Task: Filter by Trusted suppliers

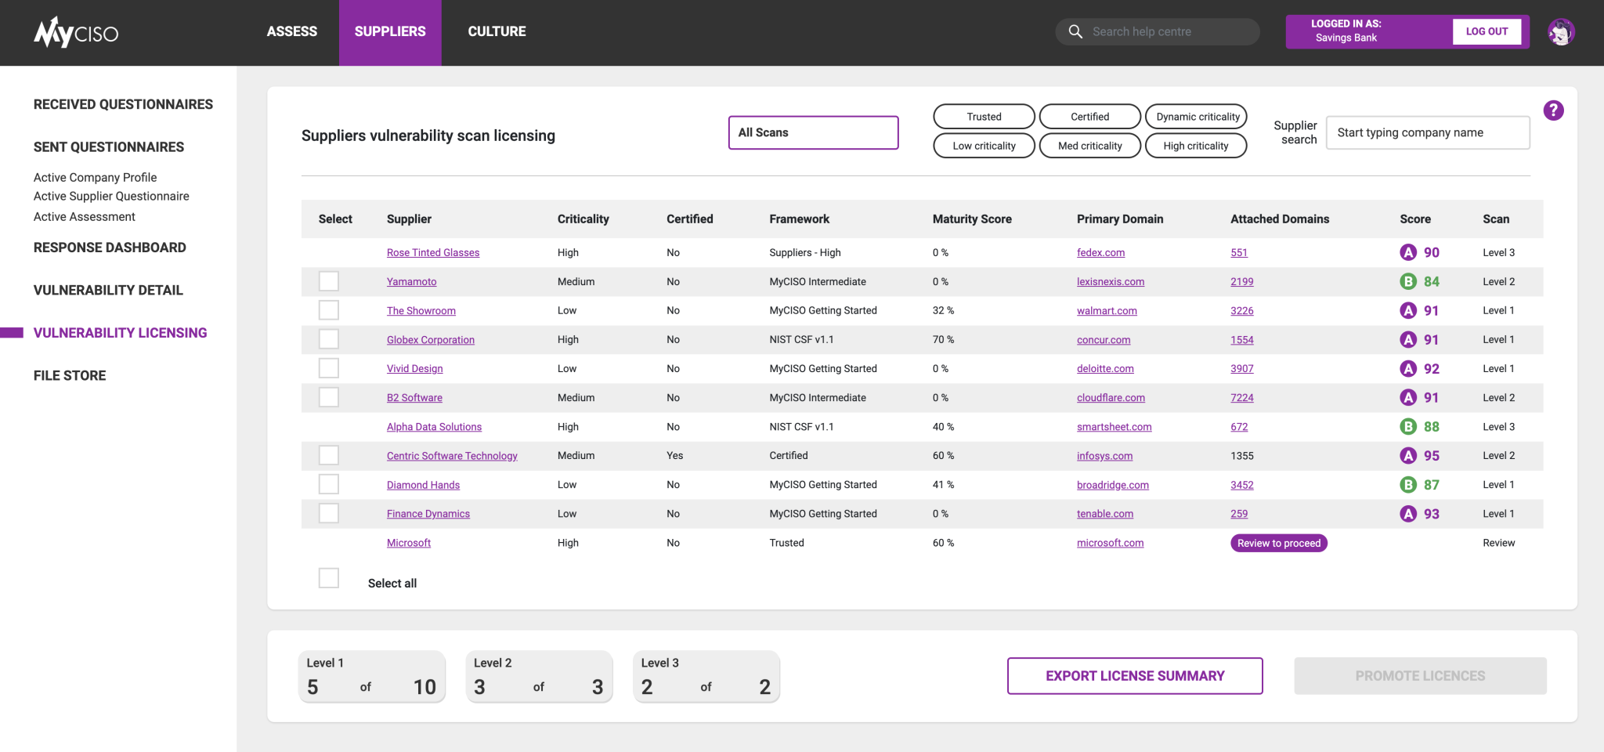Action: [984, 117]
